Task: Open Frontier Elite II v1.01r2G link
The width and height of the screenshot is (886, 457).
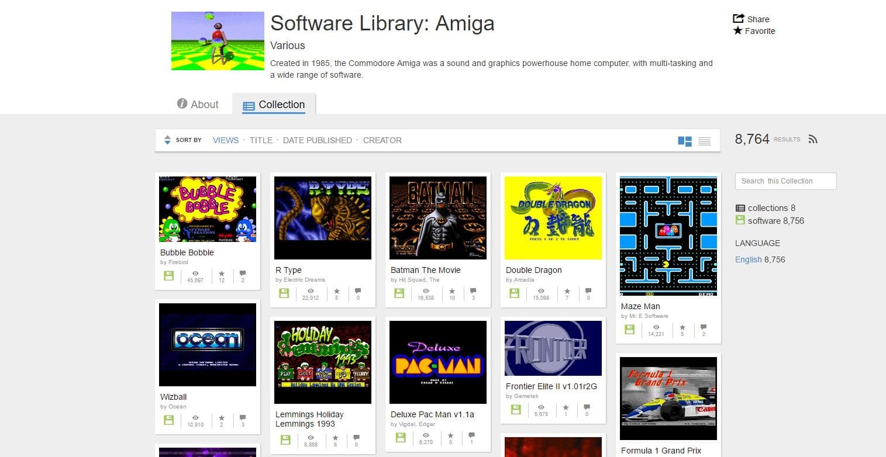Action: pyautogui.click(x=551, y=386)
